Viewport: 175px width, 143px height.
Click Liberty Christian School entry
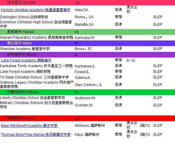32,98
